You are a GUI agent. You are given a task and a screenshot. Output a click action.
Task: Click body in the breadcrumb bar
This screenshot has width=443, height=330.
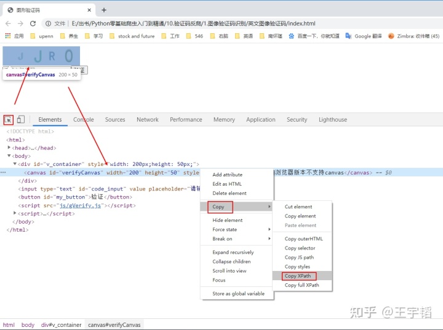tap(28, 325)
